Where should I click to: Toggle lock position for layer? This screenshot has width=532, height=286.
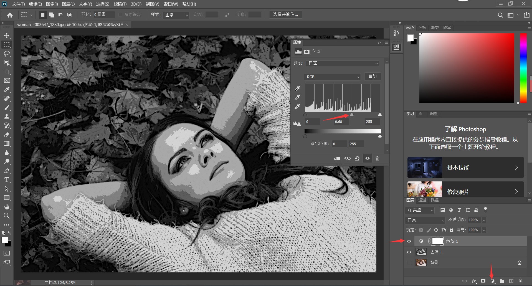tap(436, 230)
